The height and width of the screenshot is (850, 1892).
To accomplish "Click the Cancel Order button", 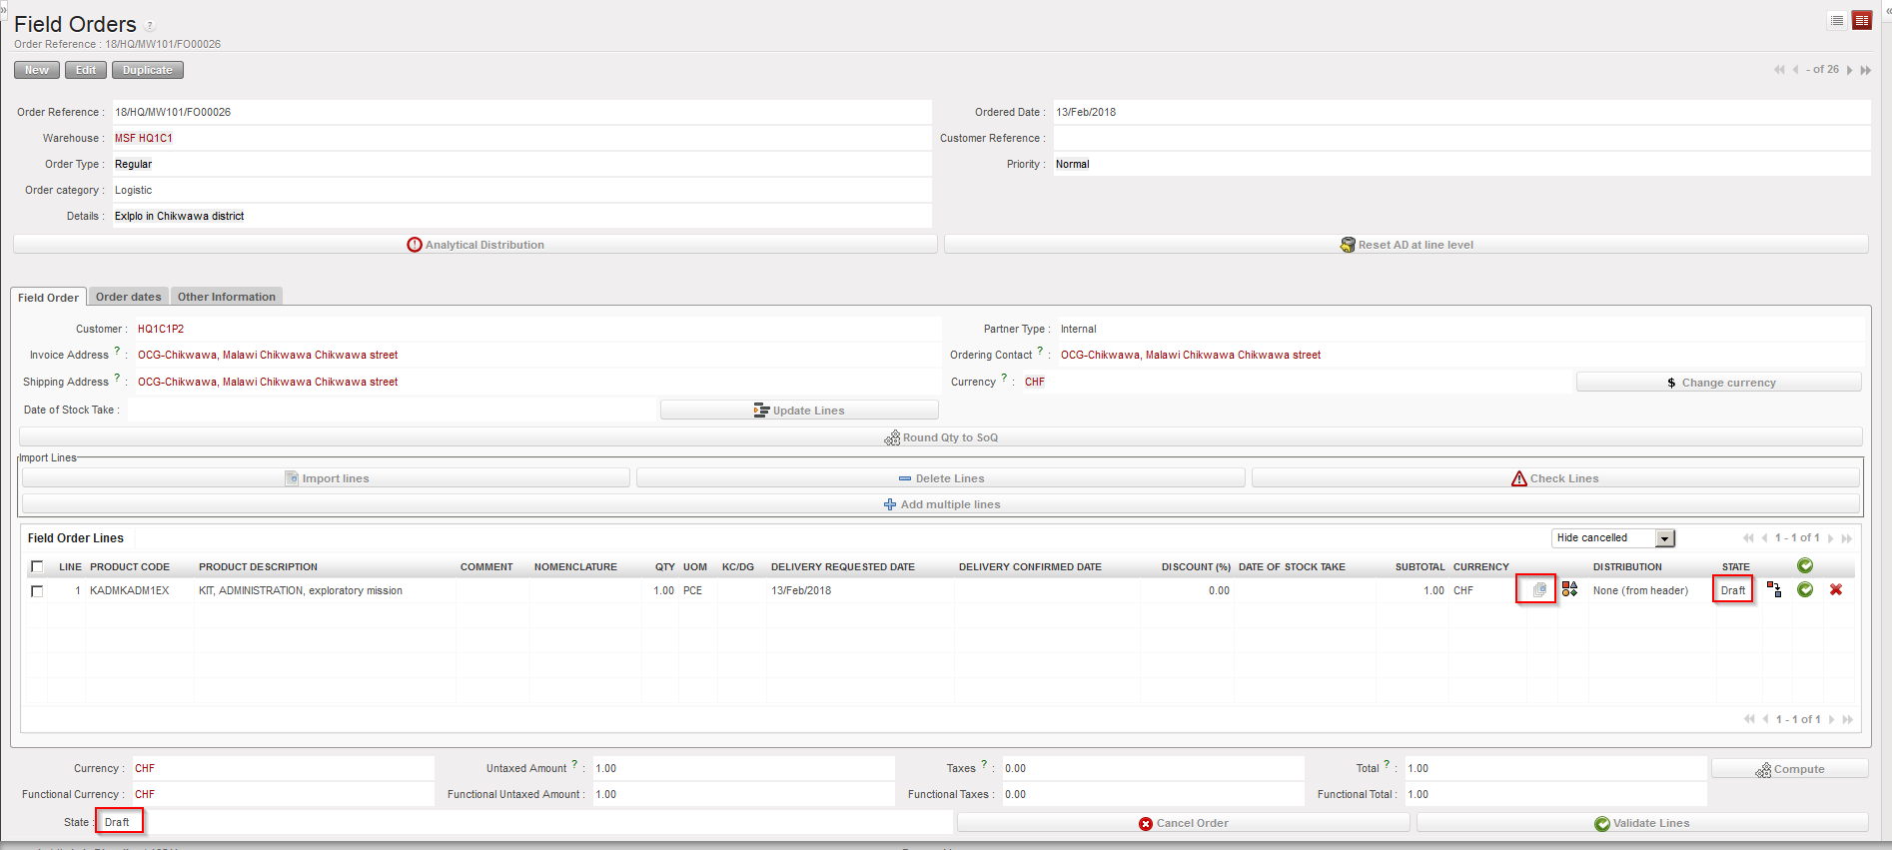I will point(1184,823).
